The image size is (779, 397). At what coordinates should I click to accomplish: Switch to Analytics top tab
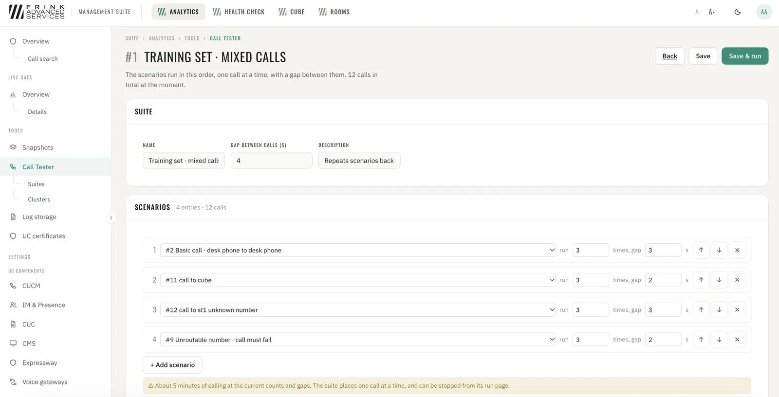(x=178, y=12)
